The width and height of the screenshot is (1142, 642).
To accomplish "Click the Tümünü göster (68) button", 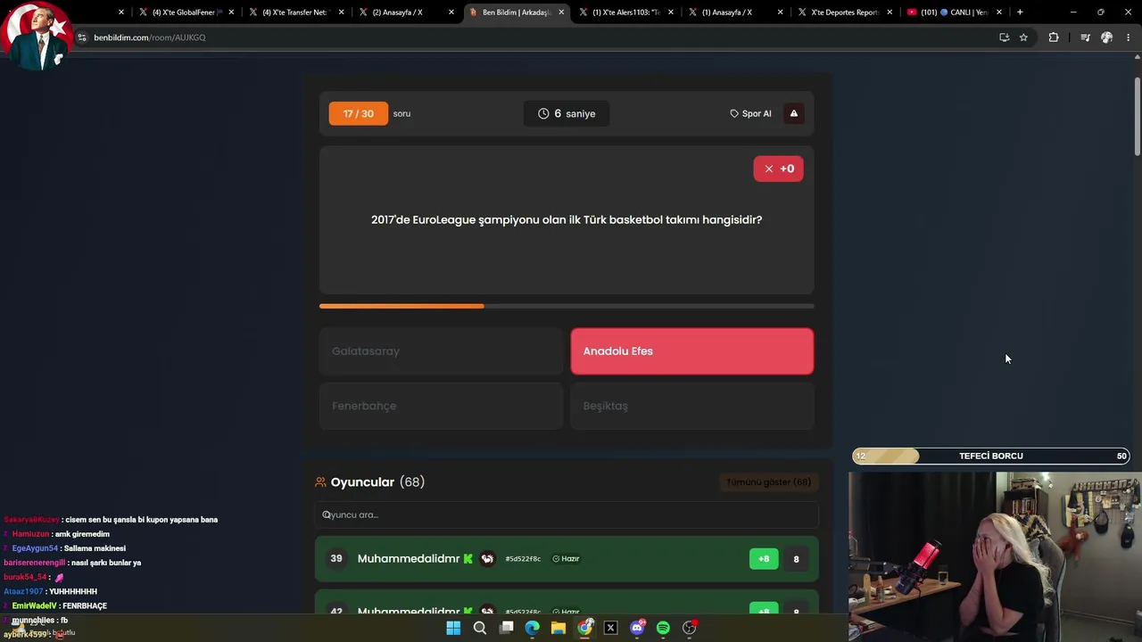I will click(x=768, y=482).
